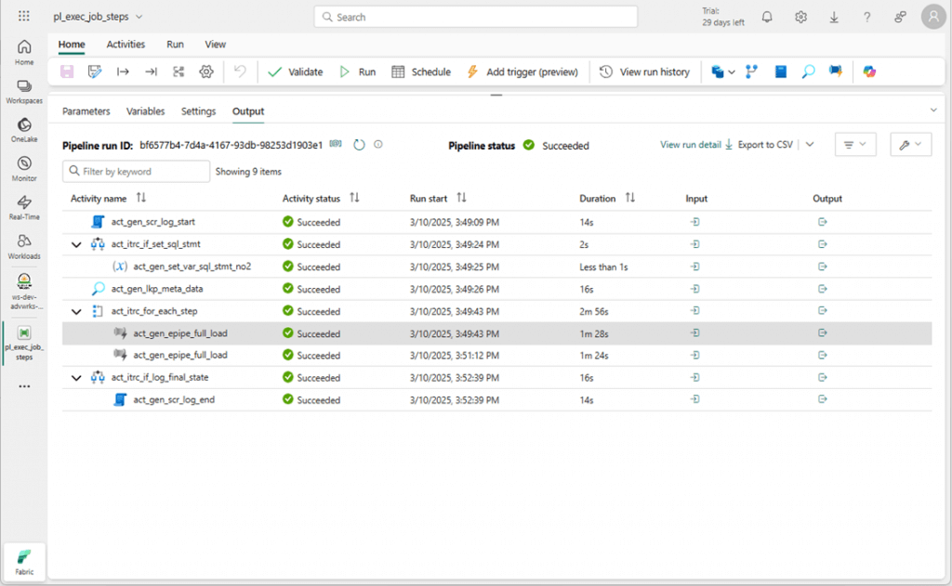
Task: Click the notifications bell icon
Action: (x=767, y=17)
